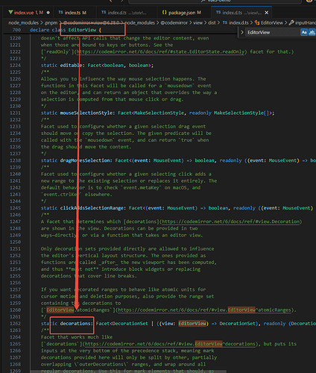Open node_modules breadcrumb dropdown
Screen dimensions: 316x373
(24, 22)
